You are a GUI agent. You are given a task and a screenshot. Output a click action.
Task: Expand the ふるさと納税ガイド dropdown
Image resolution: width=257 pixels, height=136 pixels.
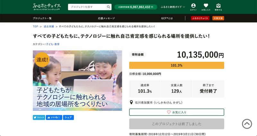[x=173, y=7]
